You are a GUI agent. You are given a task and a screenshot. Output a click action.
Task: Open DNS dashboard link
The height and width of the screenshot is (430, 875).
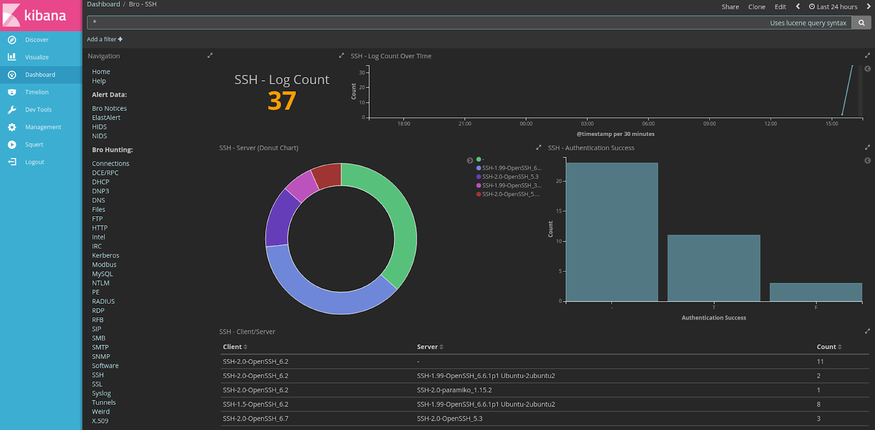point(98,201)
